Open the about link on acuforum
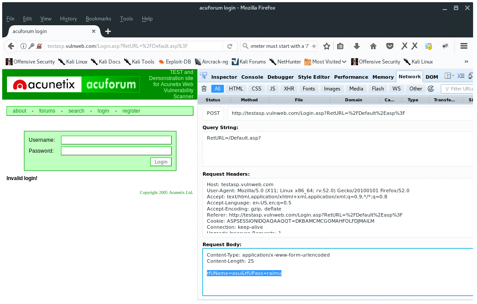 (20, 111)
